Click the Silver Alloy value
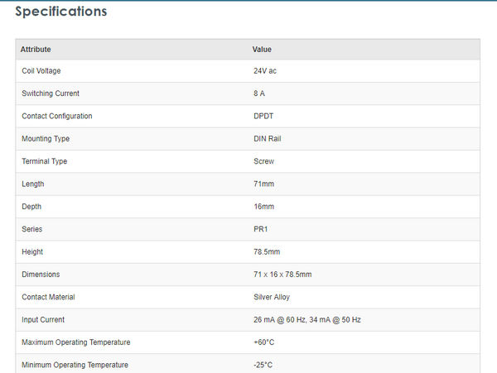 272,297
